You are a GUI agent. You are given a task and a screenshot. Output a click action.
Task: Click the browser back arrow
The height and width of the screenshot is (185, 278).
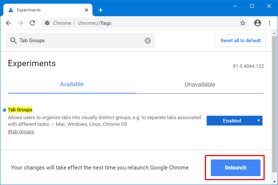click(9, 23)
